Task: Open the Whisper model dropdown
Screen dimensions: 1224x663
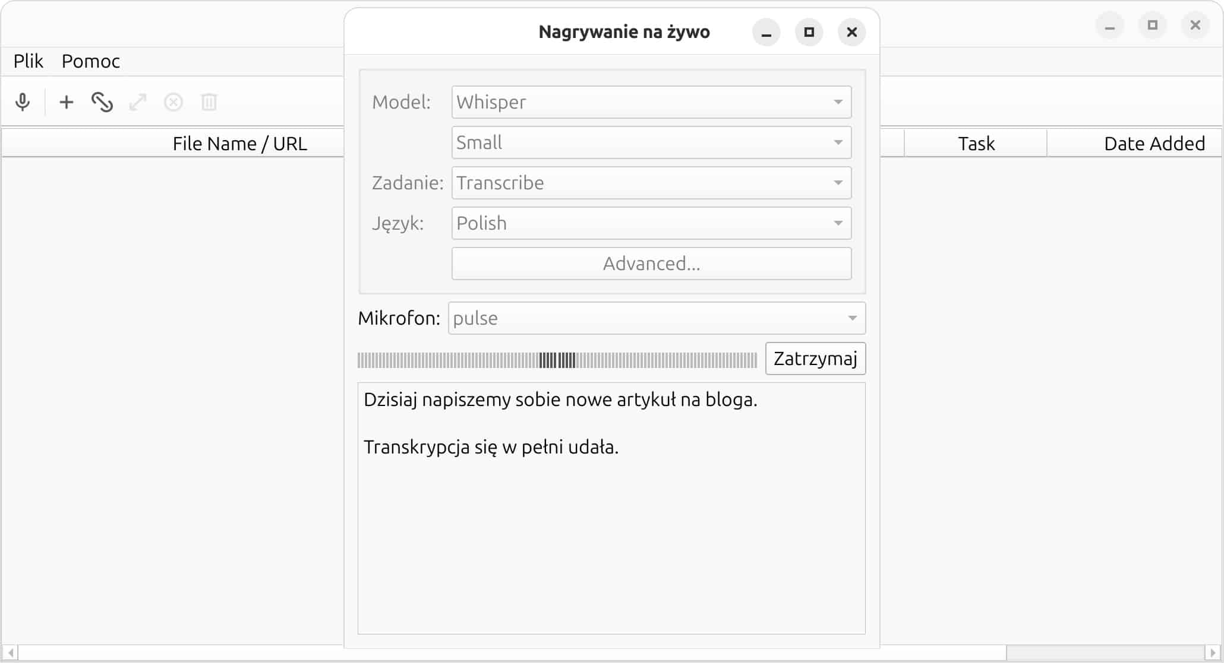Action: point(651,102)
